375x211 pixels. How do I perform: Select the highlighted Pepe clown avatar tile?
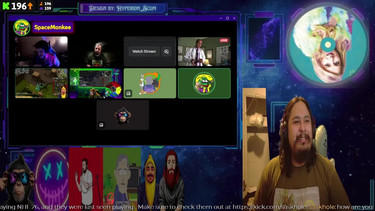coord(204,83)
